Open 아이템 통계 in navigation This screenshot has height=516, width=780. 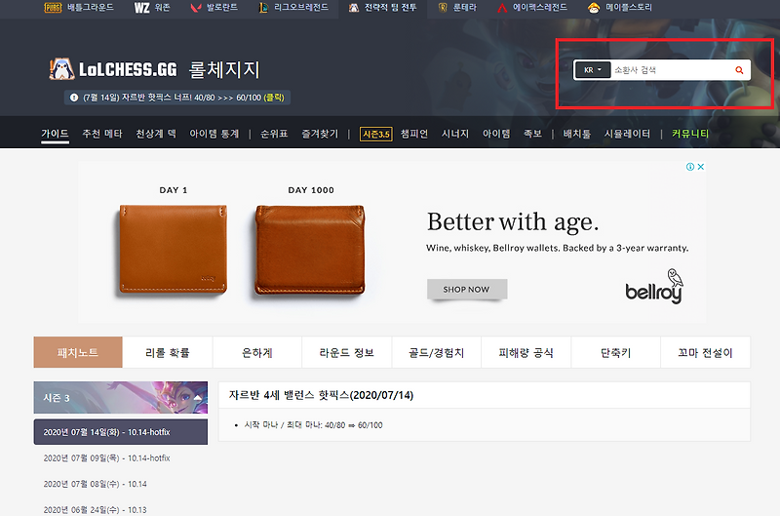coord(214,134)
